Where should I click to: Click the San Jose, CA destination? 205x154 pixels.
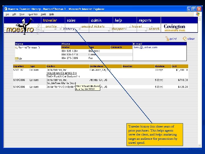point(100,70)
